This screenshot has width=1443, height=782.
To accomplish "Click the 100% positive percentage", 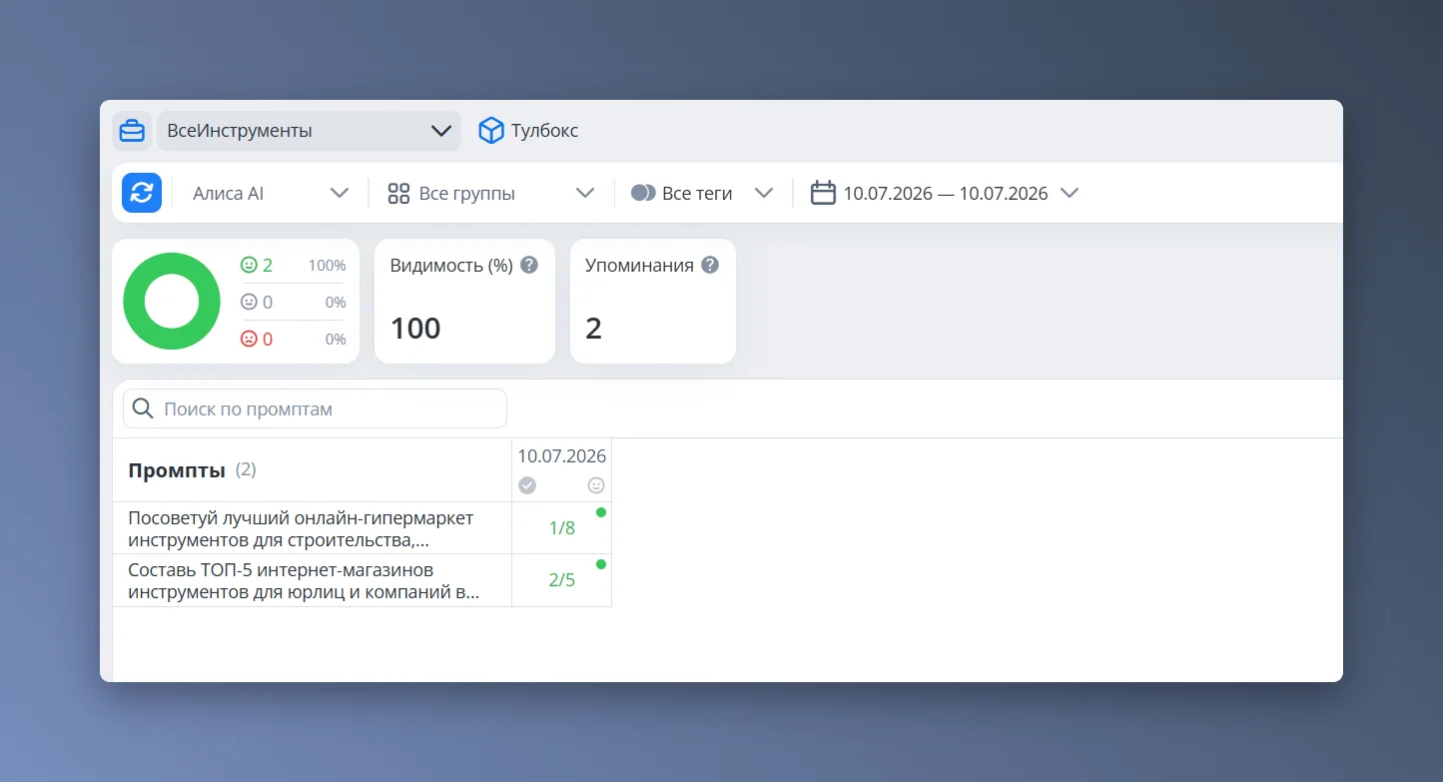I will (327, 266).
